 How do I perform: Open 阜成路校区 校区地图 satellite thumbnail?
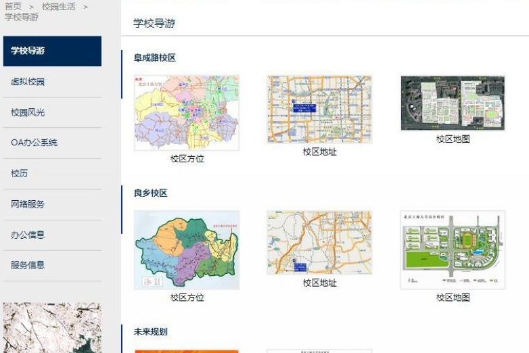(x=453, y=103)
